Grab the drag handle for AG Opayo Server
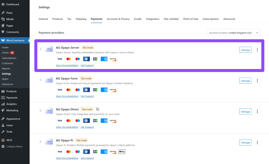The width and height of the screenshot is (269, 164). coord(40,49)
